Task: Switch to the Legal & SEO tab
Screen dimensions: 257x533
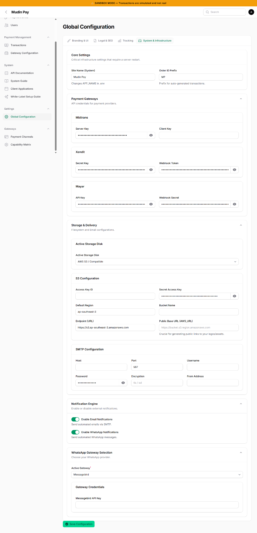Action: pyautogui.click(x=103, y=41)
